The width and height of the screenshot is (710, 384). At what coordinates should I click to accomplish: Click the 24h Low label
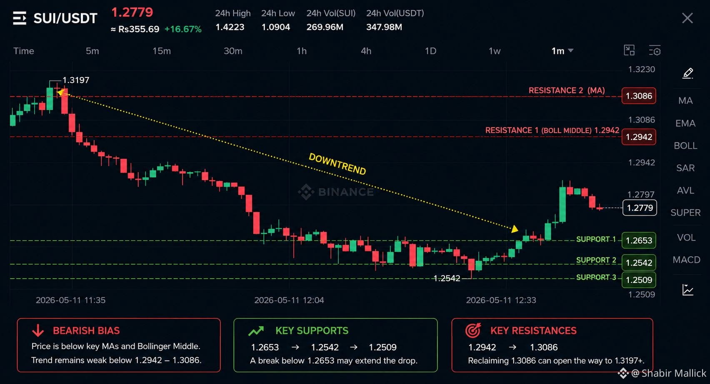(278, 13)
